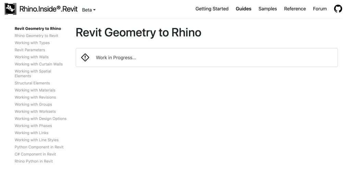Open the Revit Parameters guide
Screen dimensions: 351x170
pyautogui.click(x=30, y=50)
